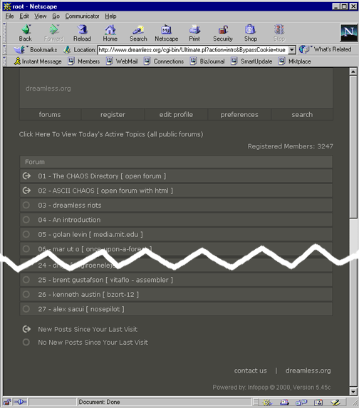Open Security padlock toolbar icon
The image size is (359, 414).
coord(223,29)
